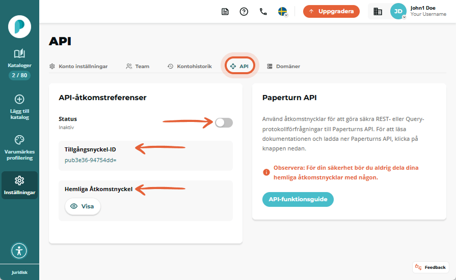Click the access key ID pub3e36-94754dd=

pos(91,160)
